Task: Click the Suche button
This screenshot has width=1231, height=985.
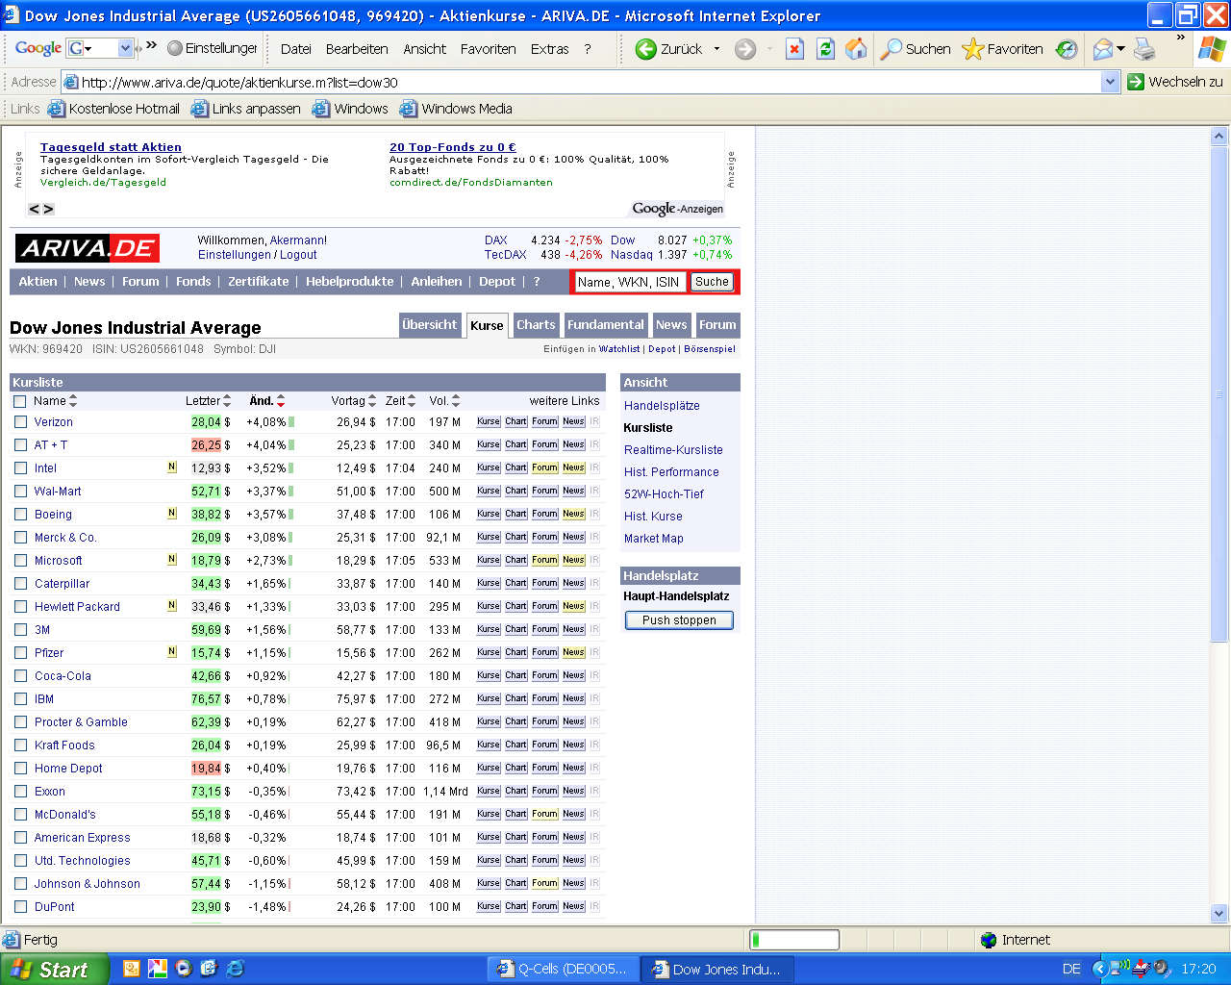Action: (712, 282)
